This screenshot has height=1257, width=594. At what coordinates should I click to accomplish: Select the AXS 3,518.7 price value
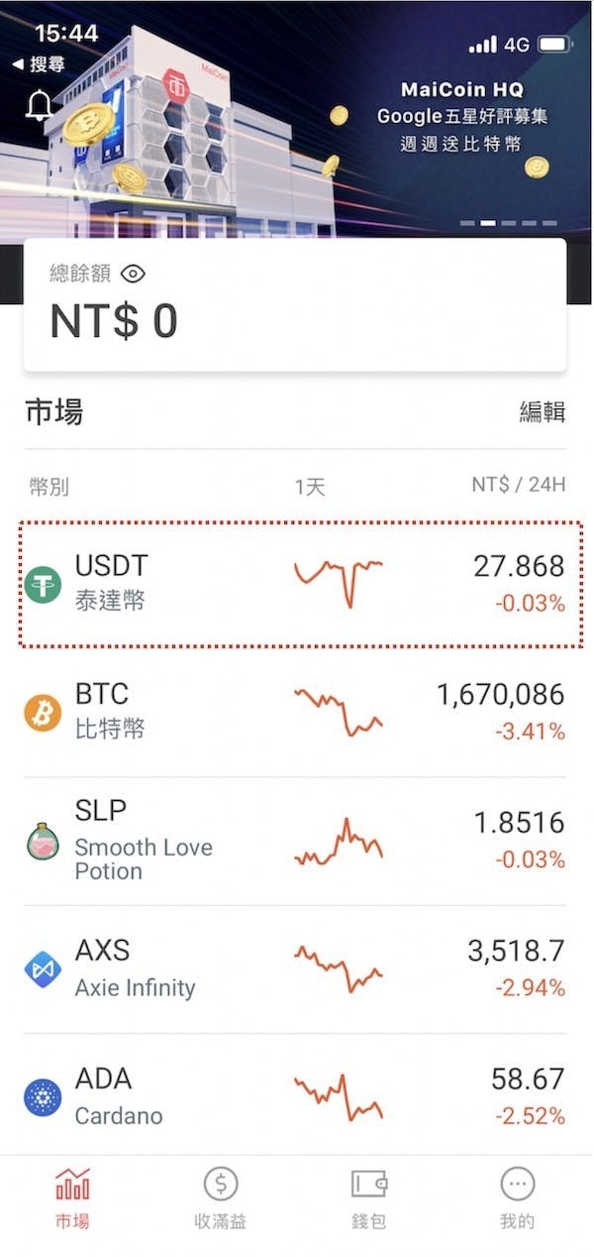[515, 952]
